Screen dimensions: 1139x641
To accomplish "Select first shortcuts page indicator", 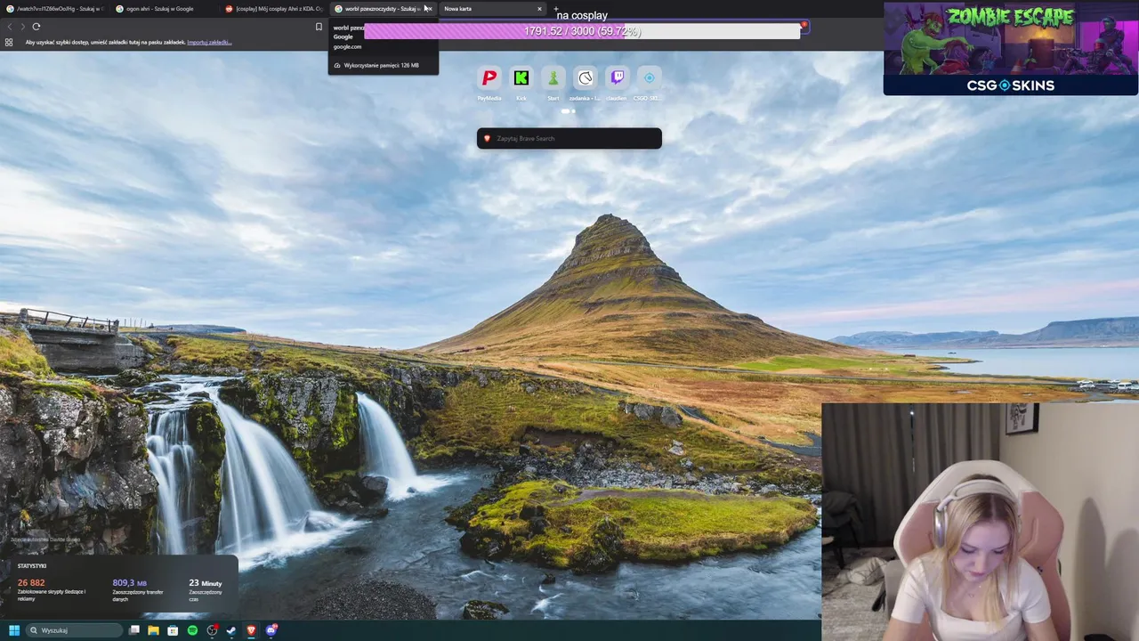I will (x=566, y=111).
